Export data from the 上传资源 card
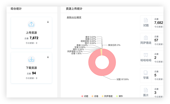The image size is (170, 104). pos(48,22)
